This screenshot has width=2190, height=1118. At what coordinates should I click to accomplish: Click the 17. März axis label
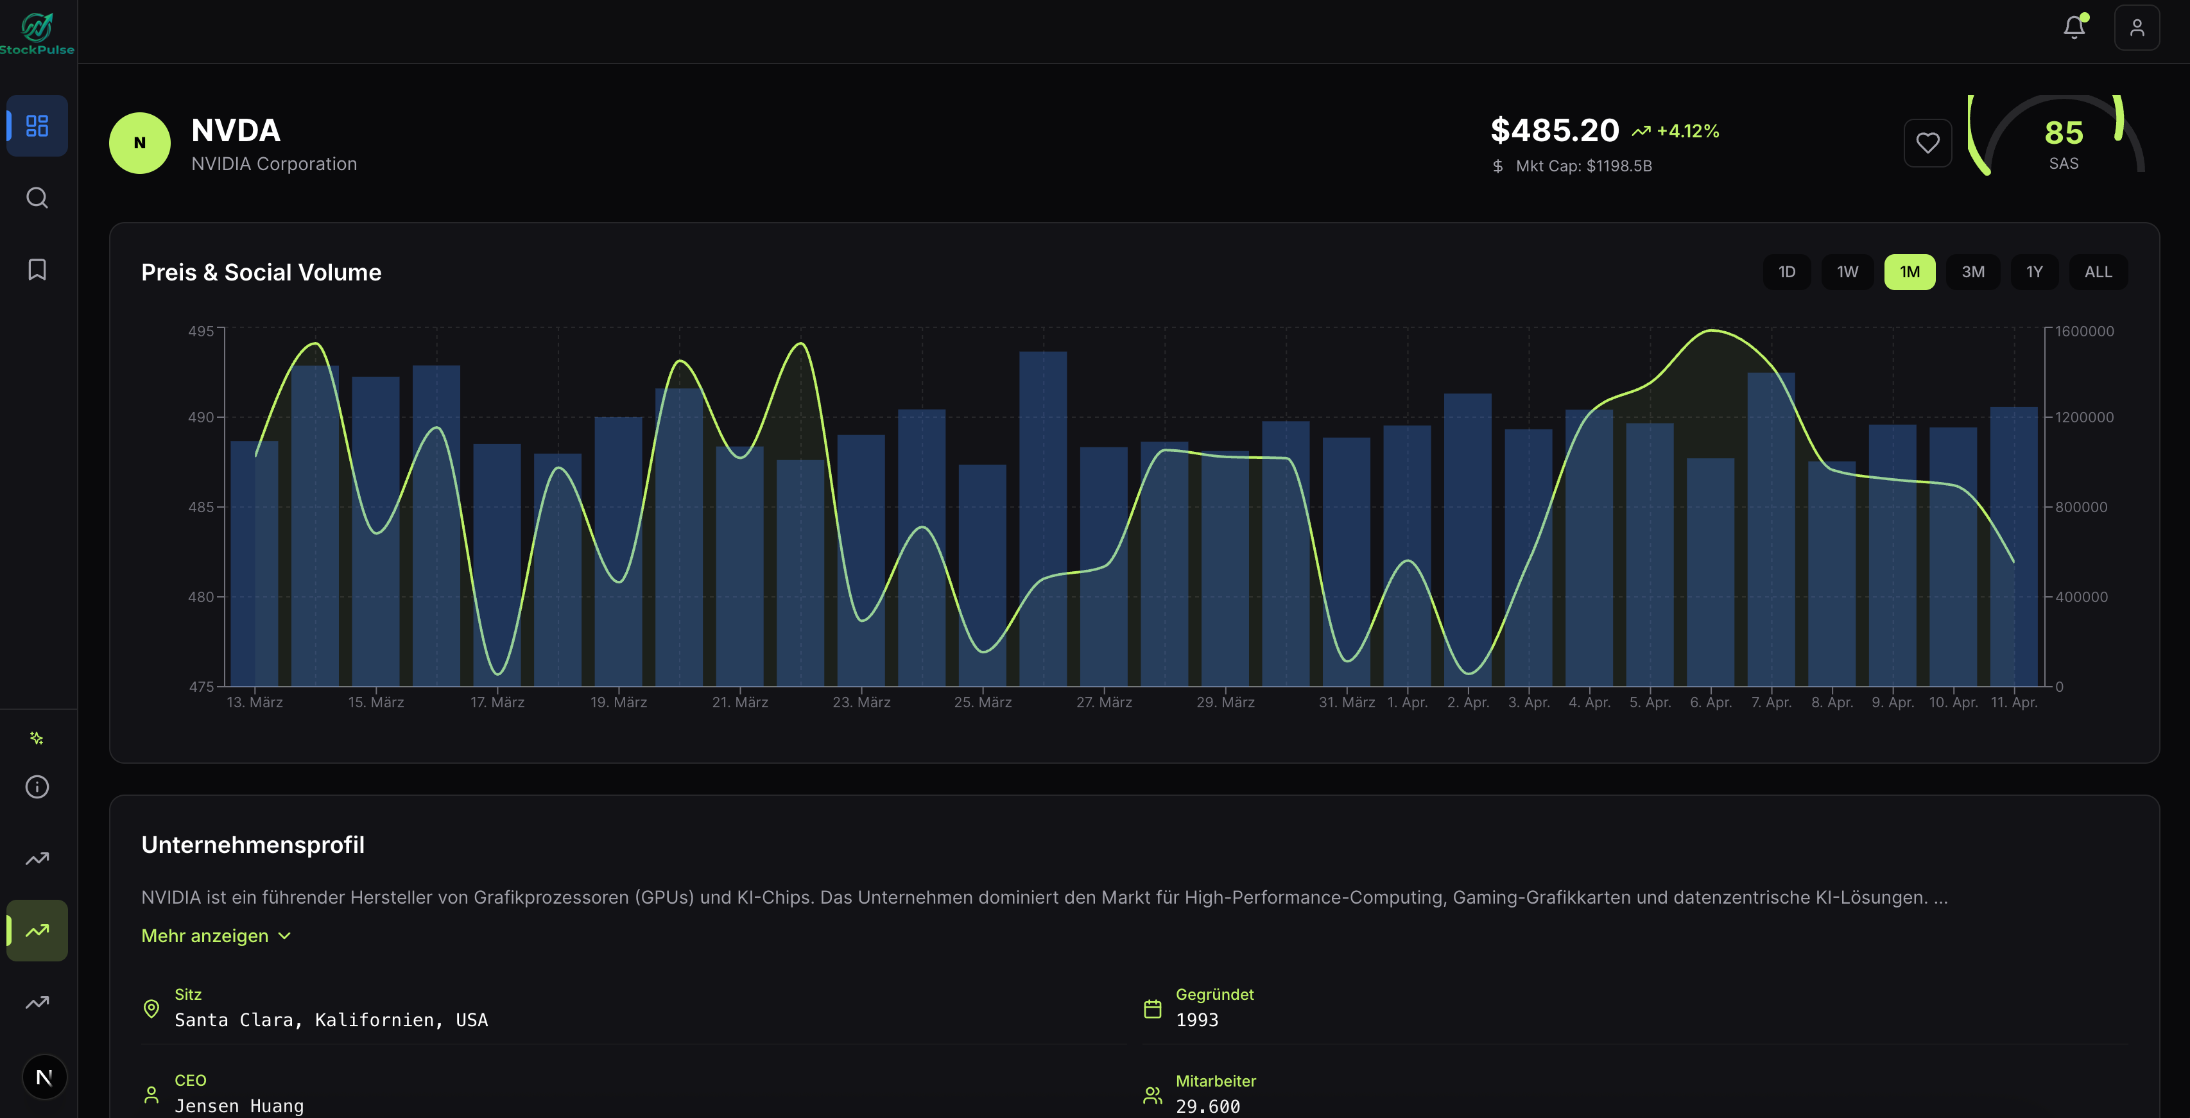497,702
